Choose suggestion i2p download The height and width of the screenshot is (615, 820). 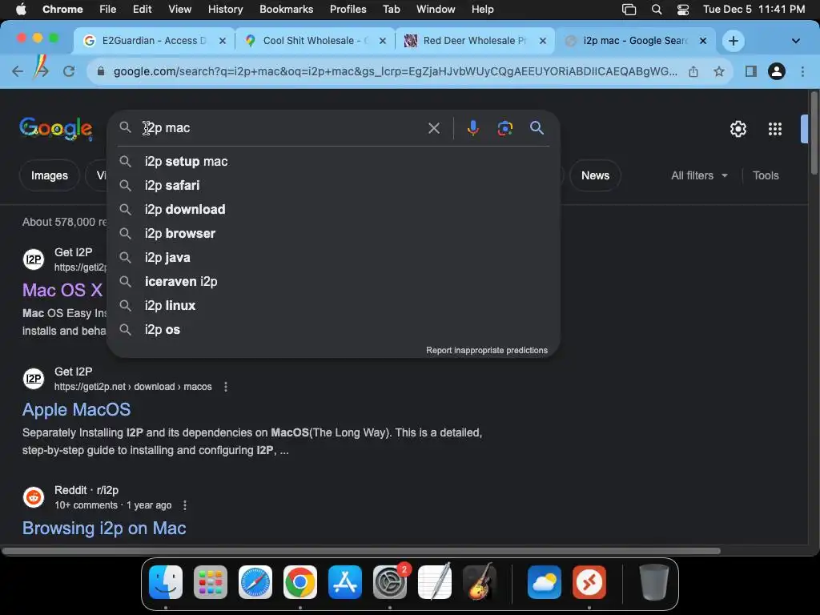[x=334, y=210]
